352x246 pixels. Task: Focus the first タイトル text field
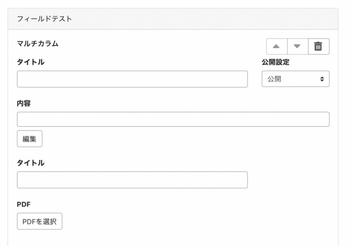click(132, 79)
